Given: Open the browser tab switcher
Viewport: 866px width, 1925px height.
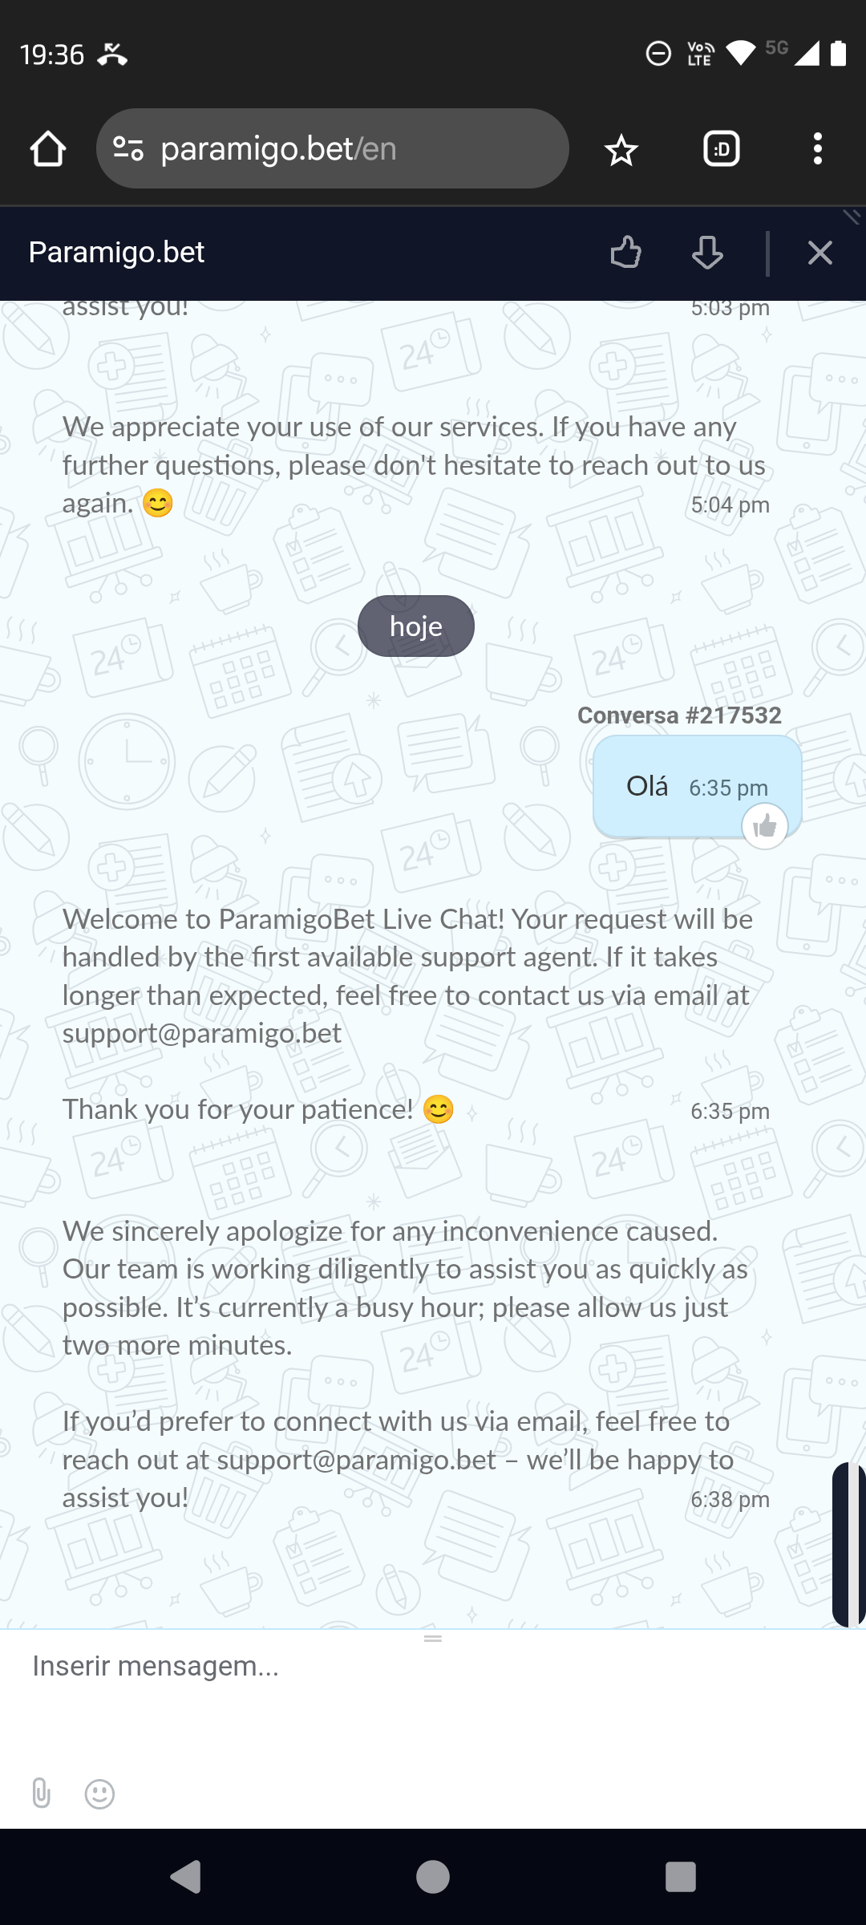Looking at the screenshot, I should pyautogui.click(x=721, y=149).
